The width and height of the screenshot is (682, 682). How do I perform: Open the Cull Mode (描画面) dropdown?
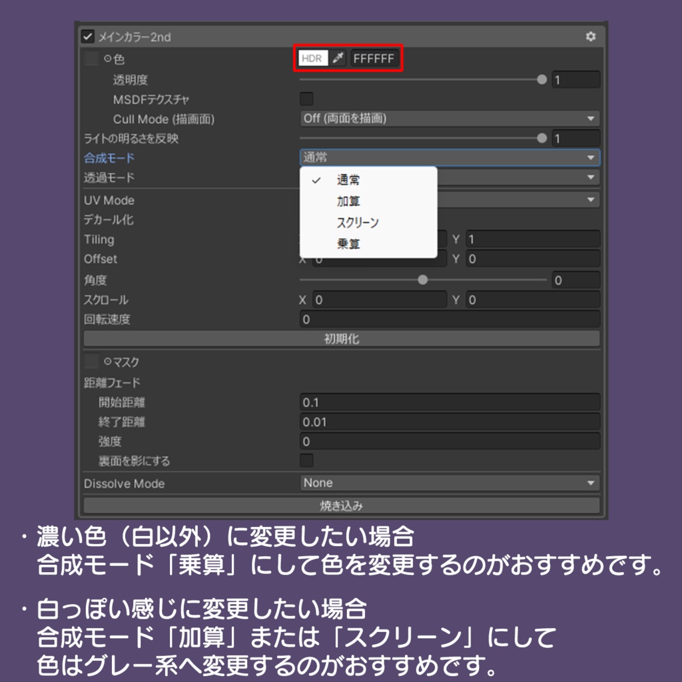coord(448,119)
